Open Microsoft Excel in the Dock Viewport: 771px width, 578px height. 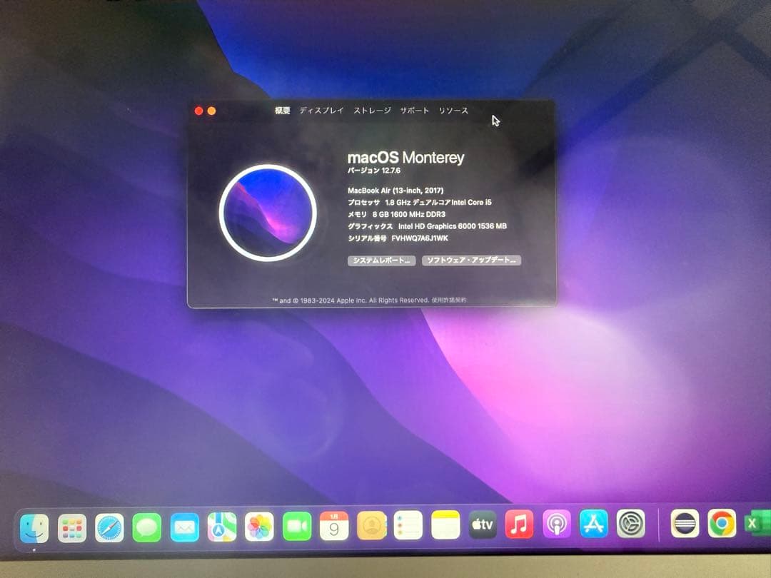click(x=757, y=523)
